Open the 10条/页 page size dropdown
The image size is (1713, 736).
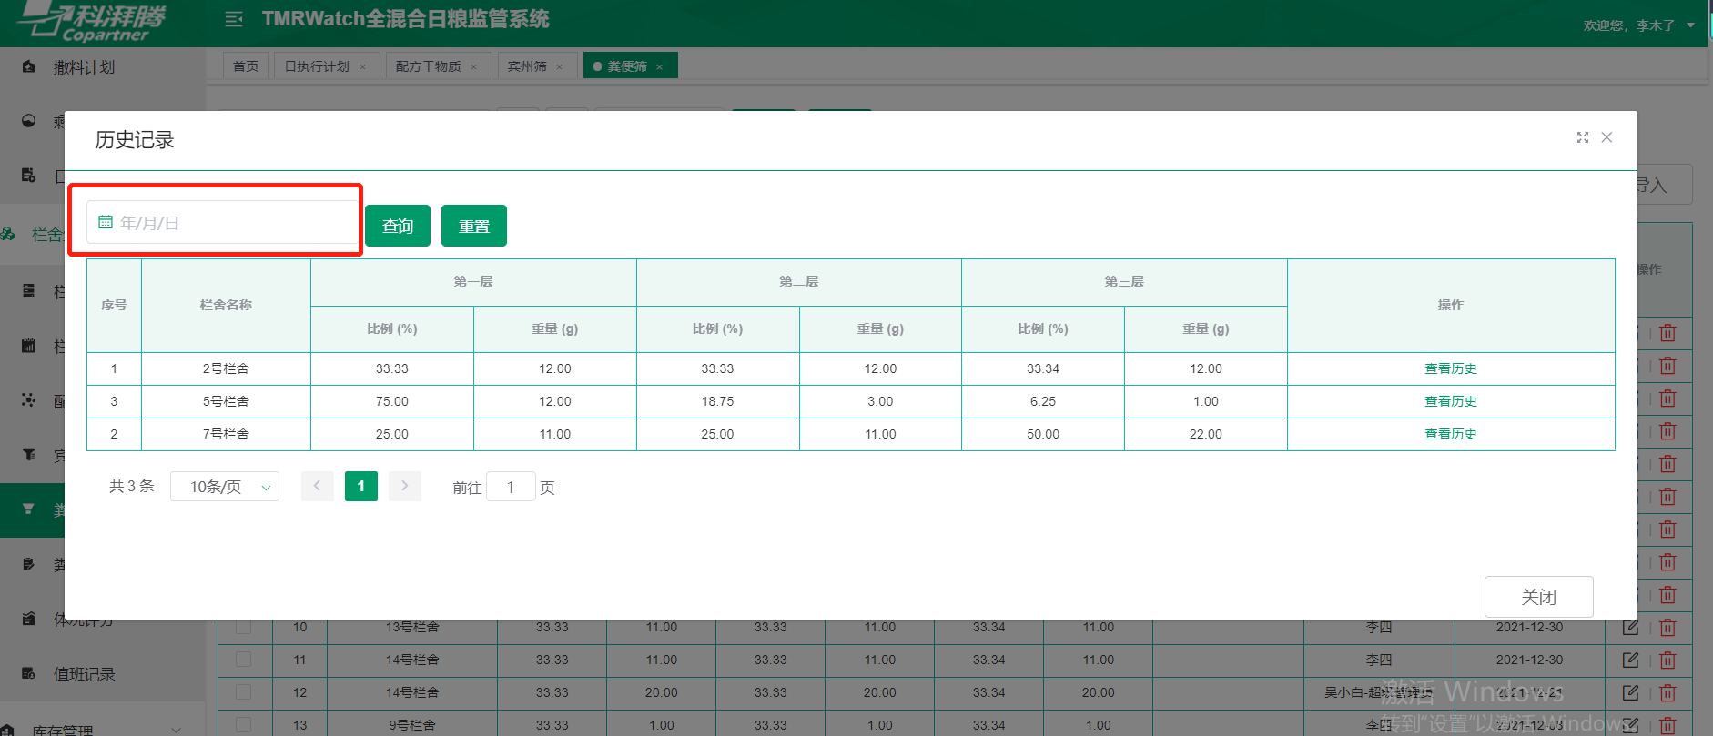[x=225, y=487]
